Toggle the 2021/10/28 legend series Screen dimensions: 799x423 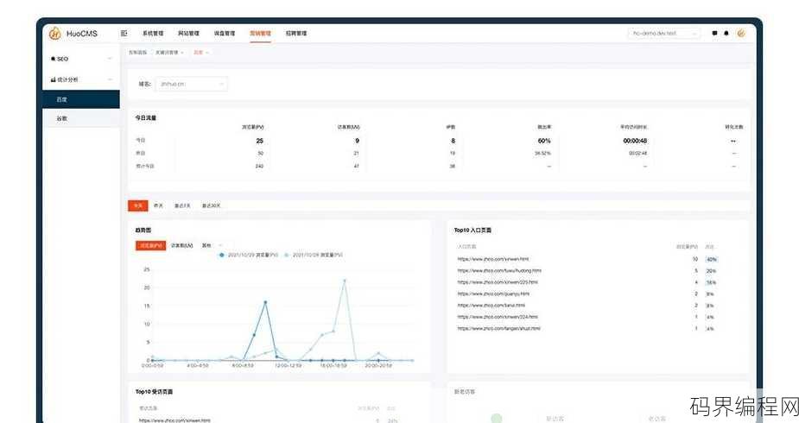tap(314, 255)
